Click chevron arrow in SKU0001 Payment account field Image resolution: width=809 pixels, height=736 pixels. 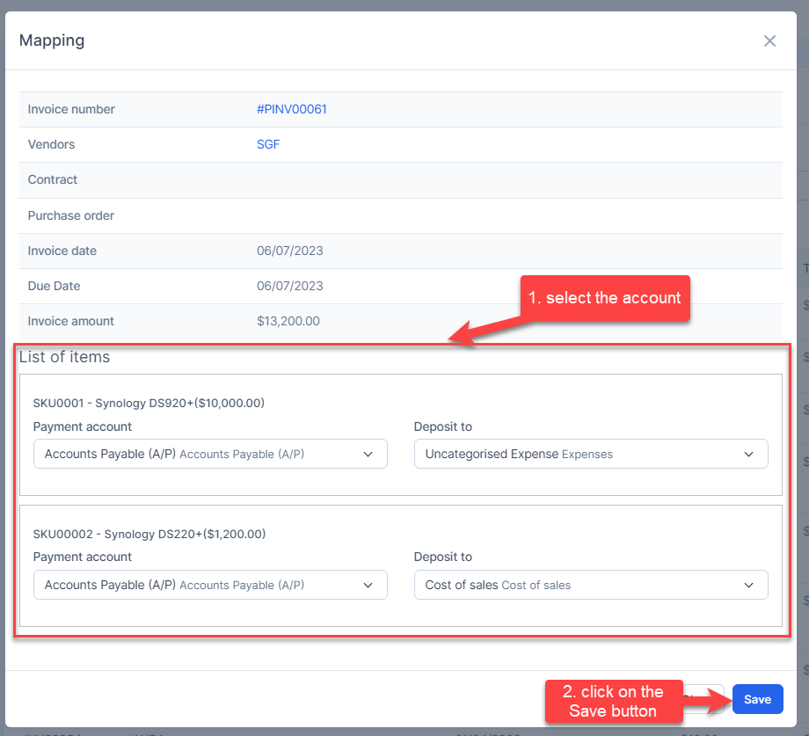pos(368,455)
